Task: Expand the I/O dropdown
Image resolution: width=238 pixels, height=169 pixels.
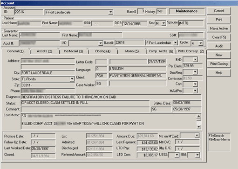Action: [x=101, y=43]
